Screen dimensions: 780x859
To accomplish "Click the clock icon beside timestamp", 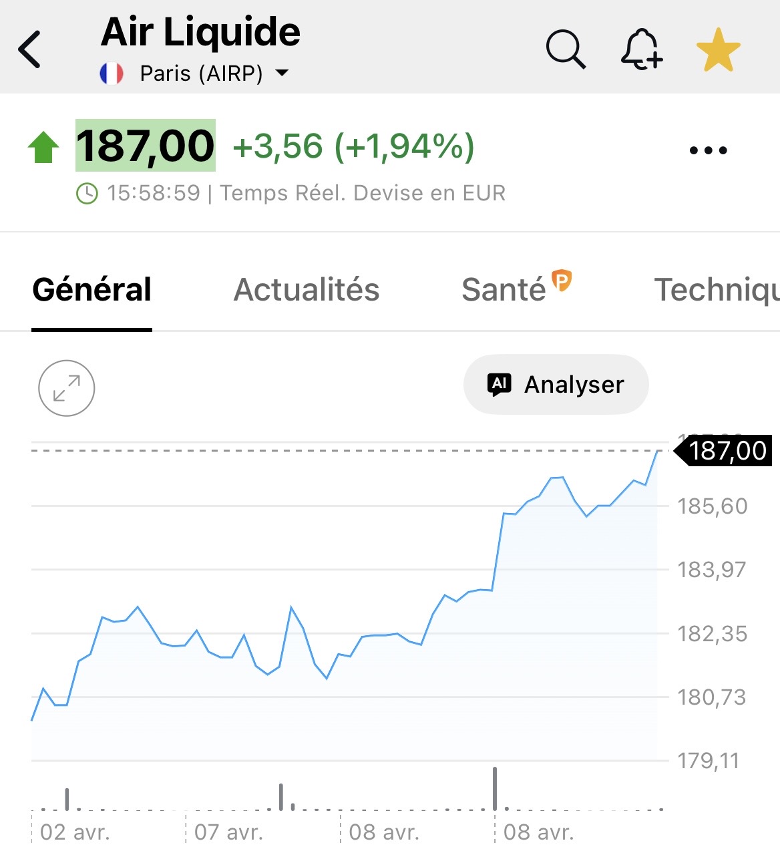I will pyautogui.click(x=87, y=194).
